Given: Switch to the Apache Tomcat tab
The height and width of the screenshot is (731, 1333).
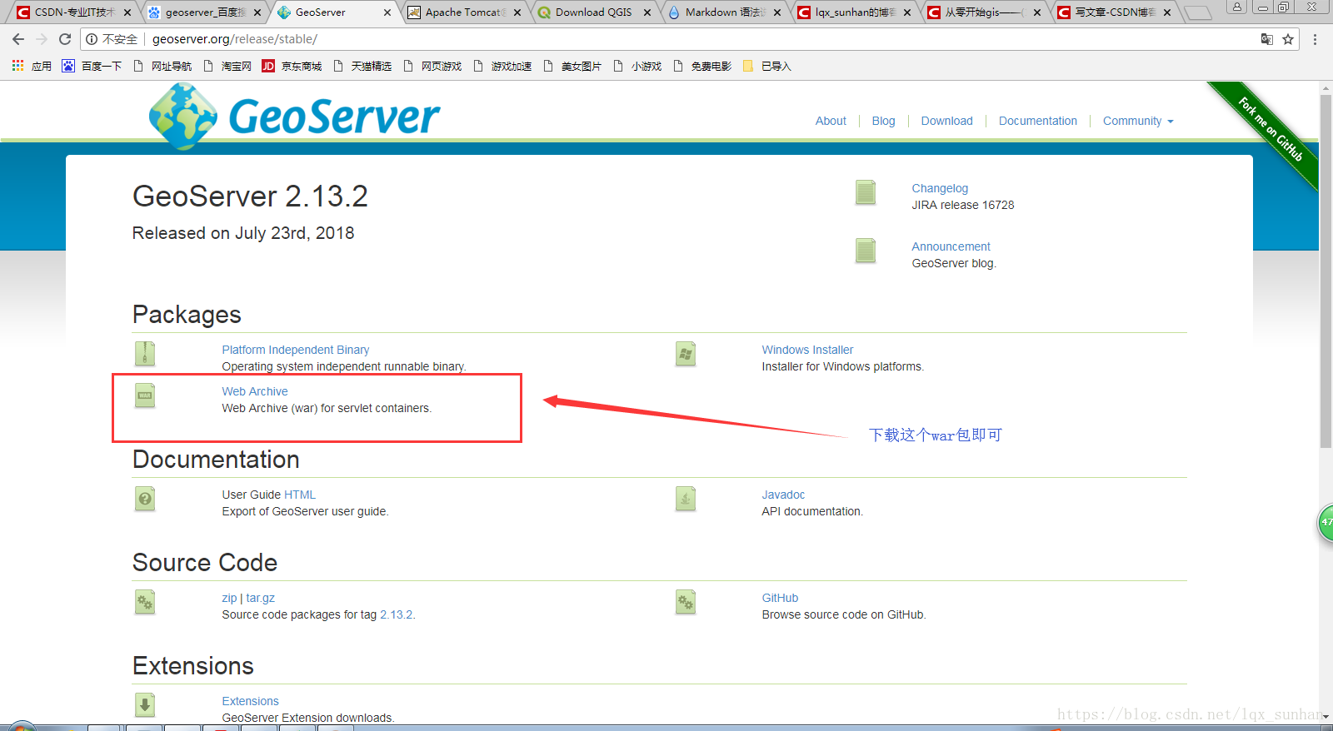Looking at the screenshot, I should point(464,12).
